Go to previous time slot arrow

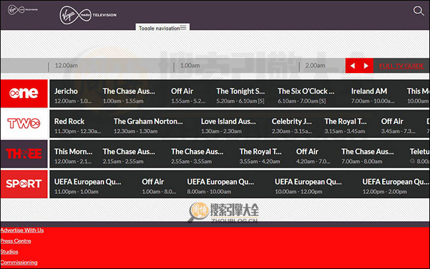click(x=352, y=66)
